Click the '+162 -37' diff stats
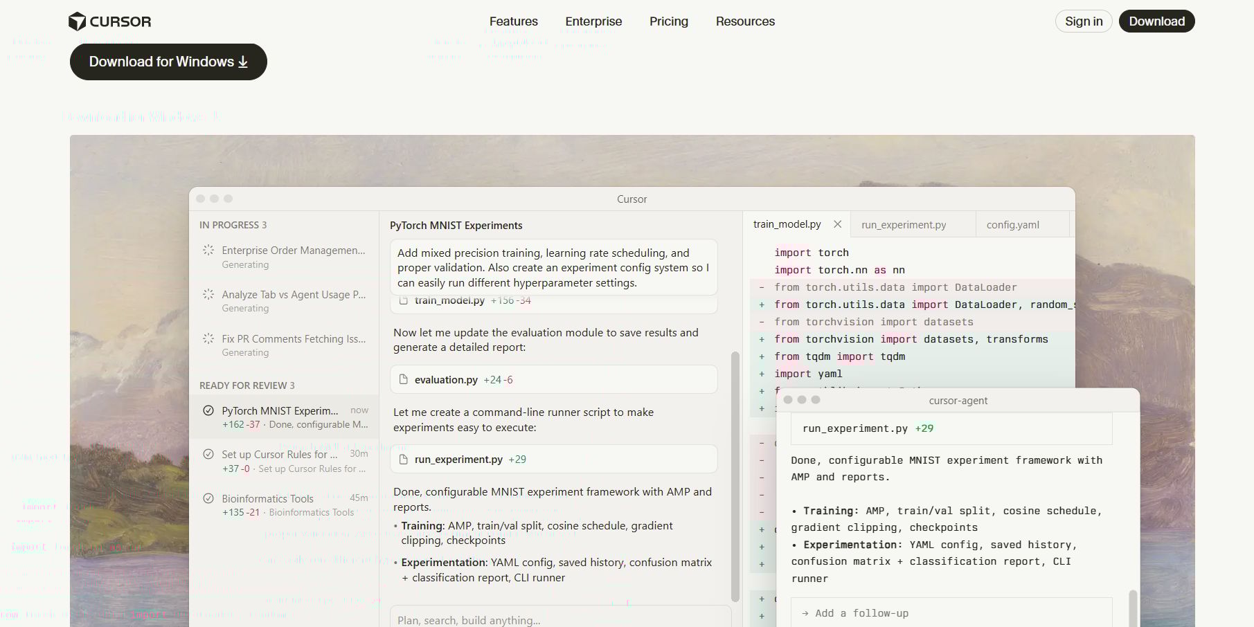Viewport: 1254px width, 627px height. click(241, 424)
